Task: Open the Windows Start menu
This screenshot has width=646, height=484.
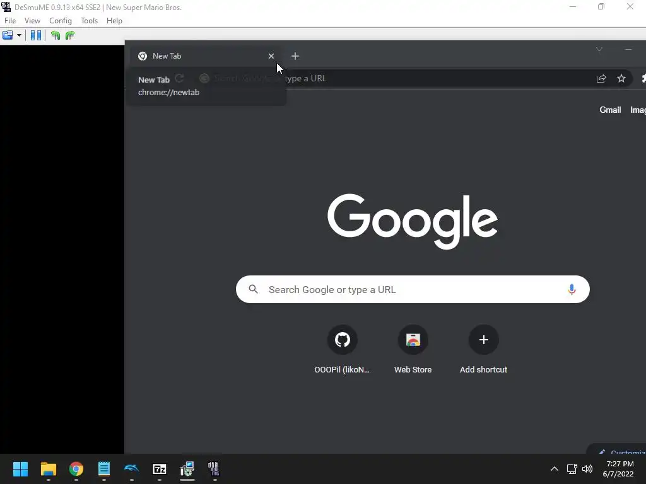Action: (20, 469)
